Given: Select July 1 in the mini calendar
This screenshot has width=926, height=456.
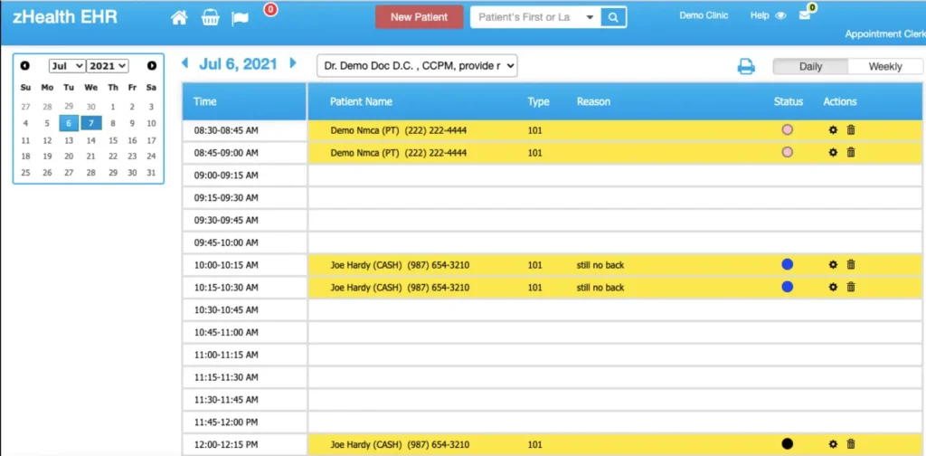Looking at the screenshot, I should [x=113, y=107].
